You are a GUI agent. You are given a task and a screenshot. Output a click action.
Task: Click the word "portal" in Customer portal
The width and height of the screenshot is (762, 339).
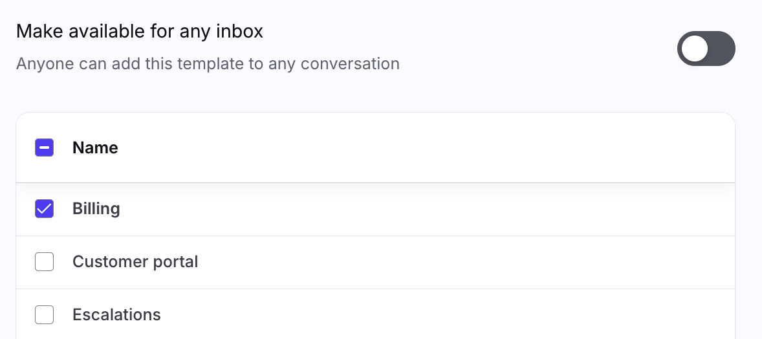pos(175,262)
